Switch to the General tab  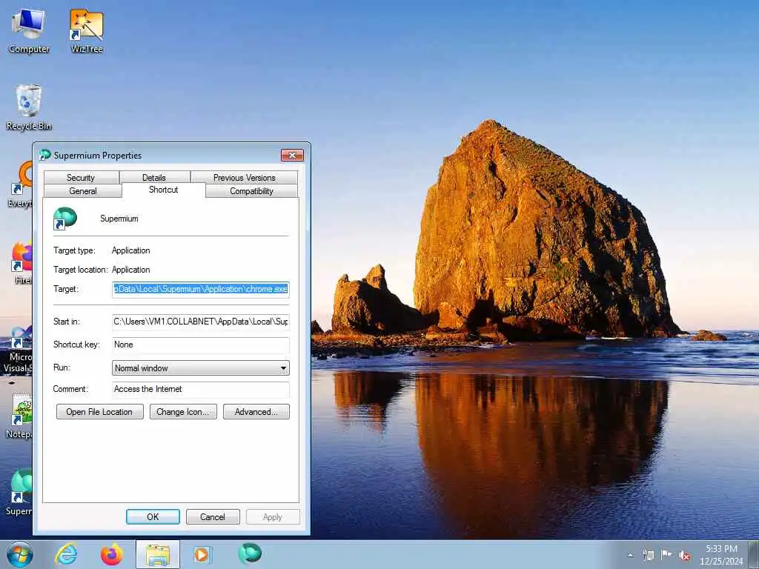pos(83,191)
